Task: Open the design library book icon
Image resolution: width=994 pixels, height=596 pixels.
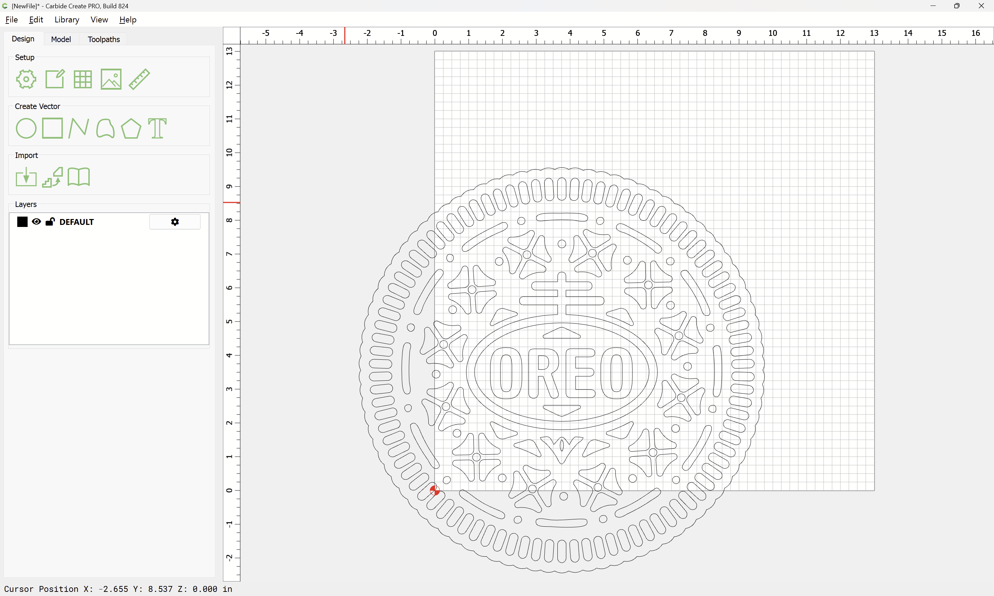Action: 79,177
